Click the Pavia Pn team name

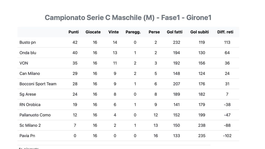click(27, 136)
